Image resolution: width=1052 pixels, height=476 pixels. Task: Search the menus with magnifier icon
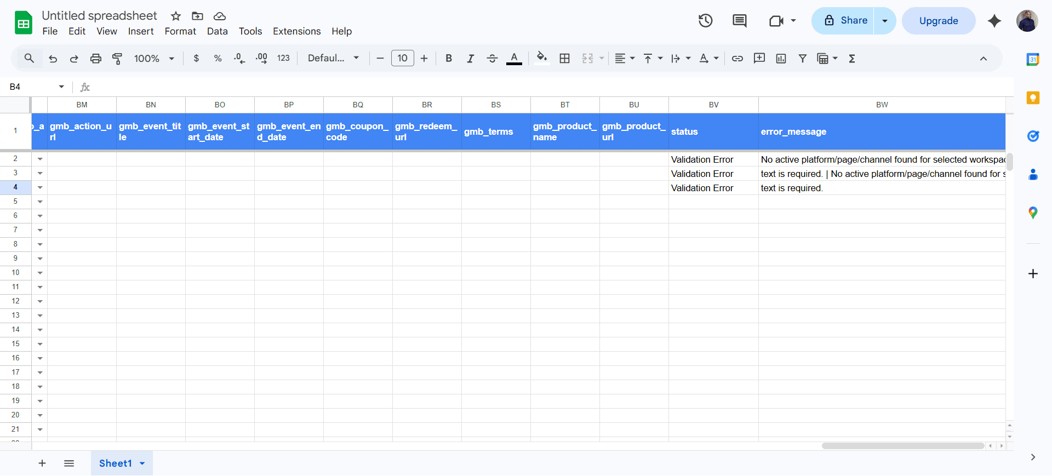pyautogui.click(x=29, y=58)
